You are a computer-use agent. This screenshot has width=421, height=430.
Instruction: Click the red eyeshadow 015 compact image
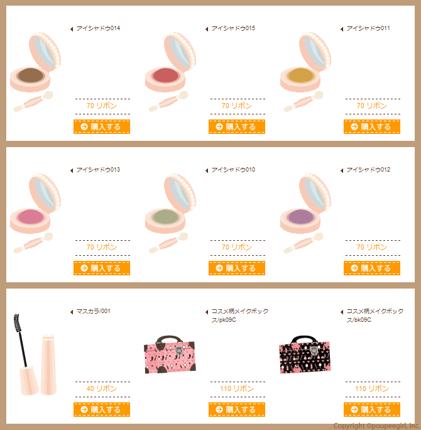pyautogui.click(x=170, y=72)
